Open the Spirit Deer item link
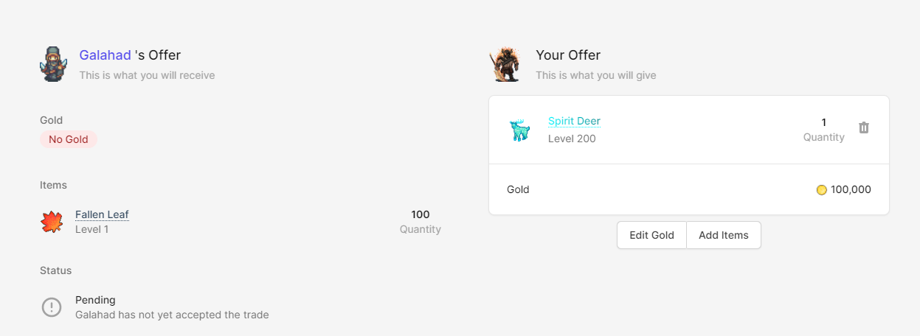This screenshot has width=920, height=336. click(x=574, y=121)
